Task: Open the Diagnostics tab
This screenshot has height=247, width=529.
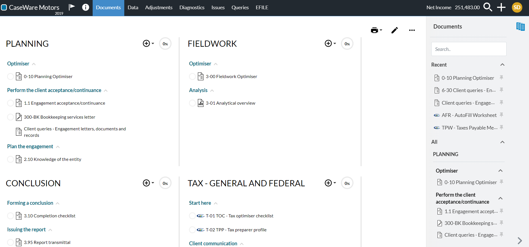Action: pyautogui.click(x=192, y=8)
